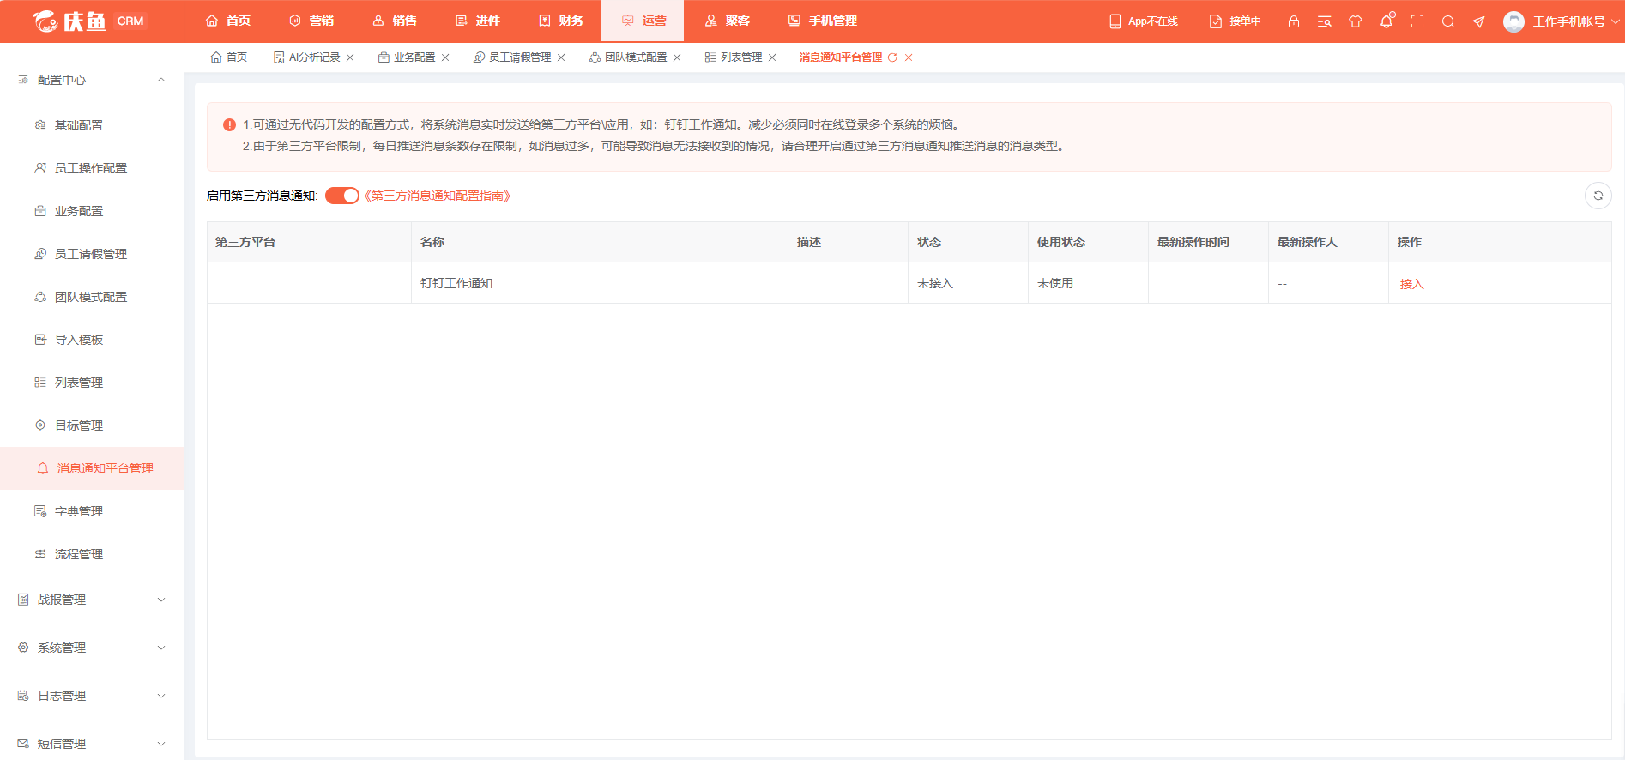The width and height of the screenshot is (1625, 760).
Task: Open 导入模板 in sidebar
Action: pos(92,340)
